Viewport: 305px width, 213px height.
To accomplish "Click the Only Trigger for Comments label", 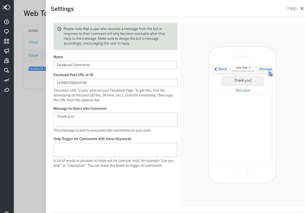I will (x=92, y=139).
